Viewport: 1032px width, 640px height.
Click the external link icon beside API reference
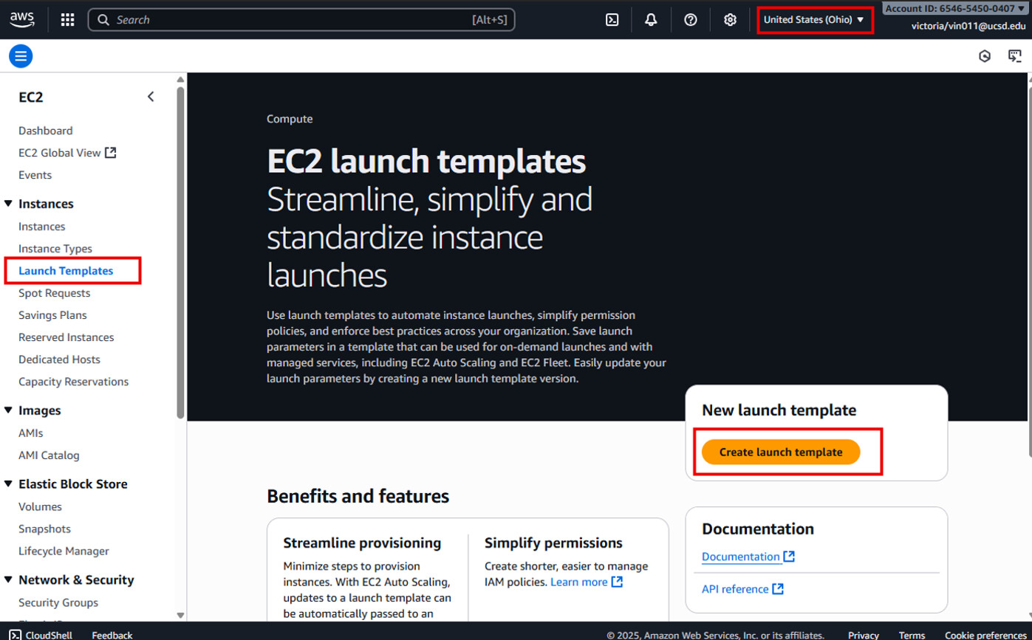click(778, 588)
